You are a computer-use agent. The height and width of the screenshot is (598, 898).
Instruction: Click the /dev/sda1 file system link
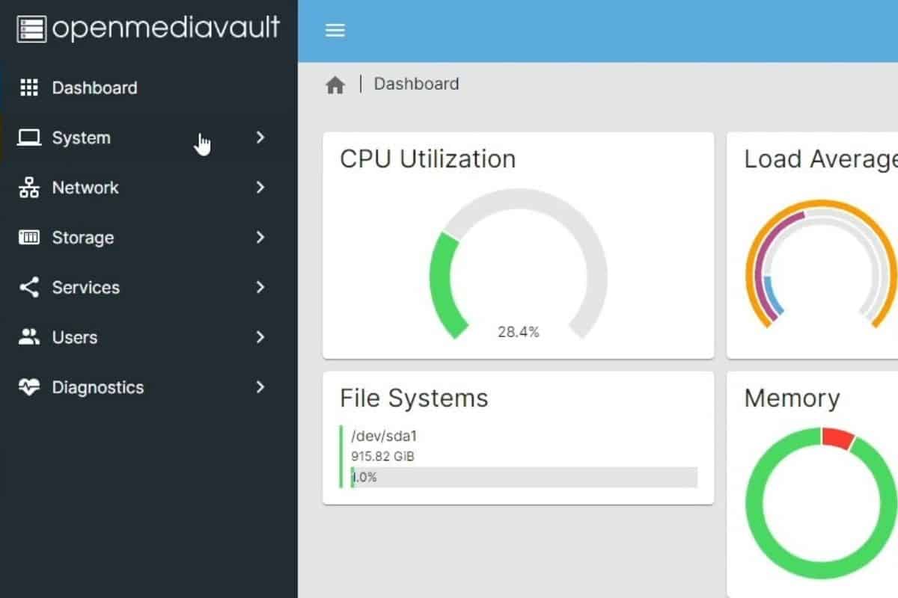click(x=383, y=436)
